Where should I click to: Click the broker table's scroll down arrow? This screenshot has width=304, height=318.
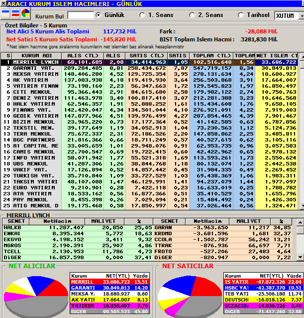[x=302, y=206]
